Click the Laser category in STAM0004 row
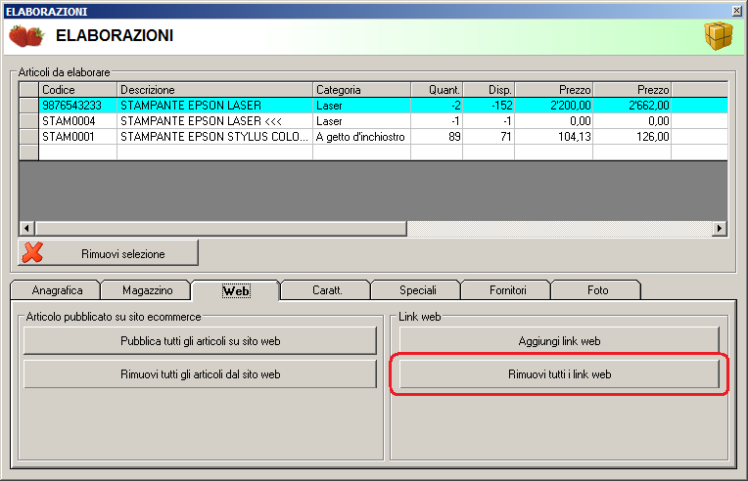Screen dimensions: 748x481 click(x=362, y=121)
